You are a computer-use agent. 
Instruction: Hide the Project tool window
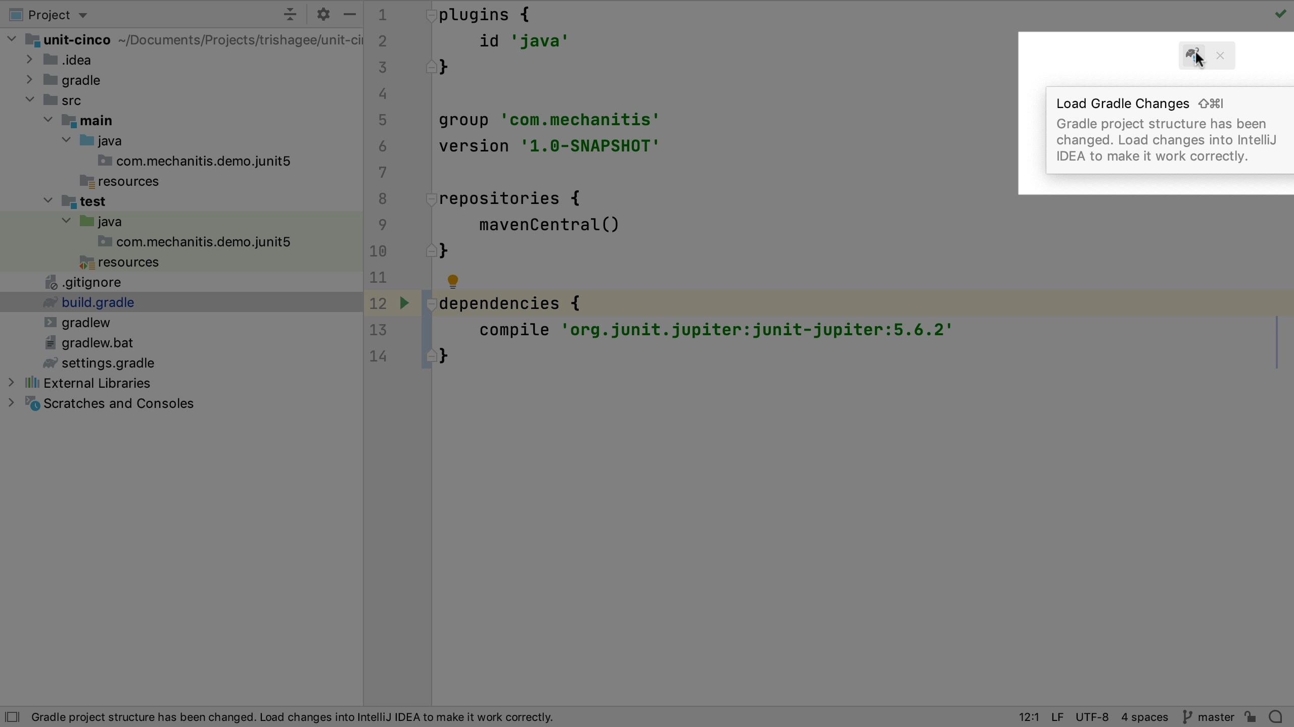point(349,14)
